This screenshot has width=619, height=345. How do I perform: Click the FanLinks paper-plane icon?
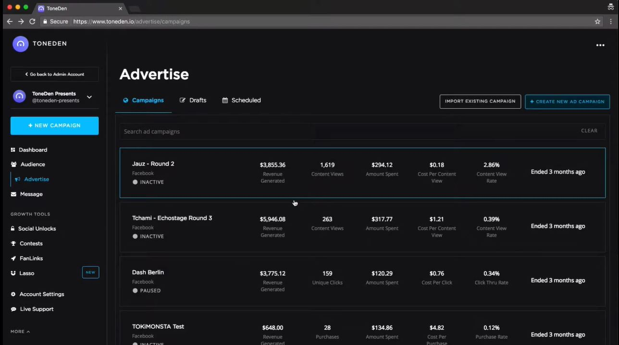14,258
